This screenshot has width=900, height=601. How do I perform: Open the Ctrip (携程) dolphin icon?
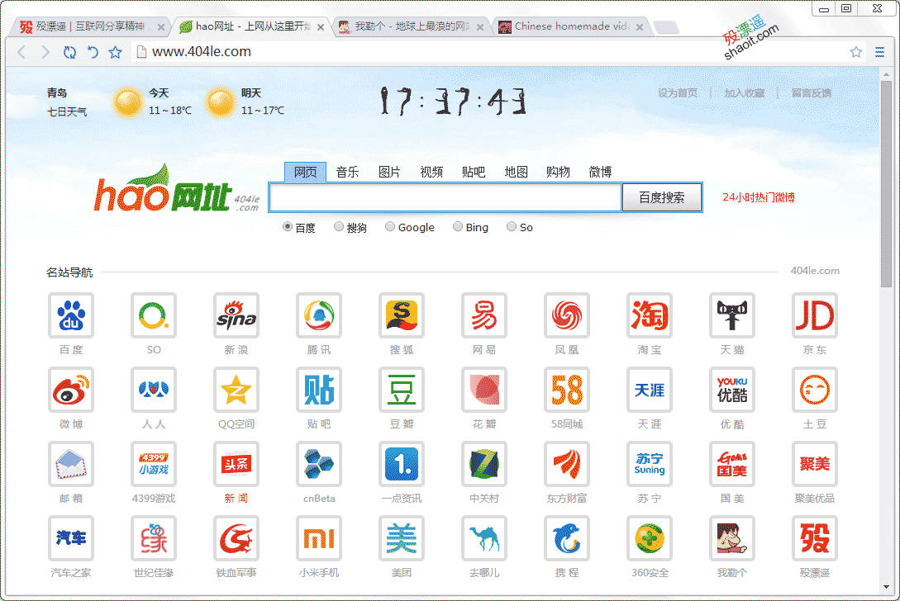566,538
